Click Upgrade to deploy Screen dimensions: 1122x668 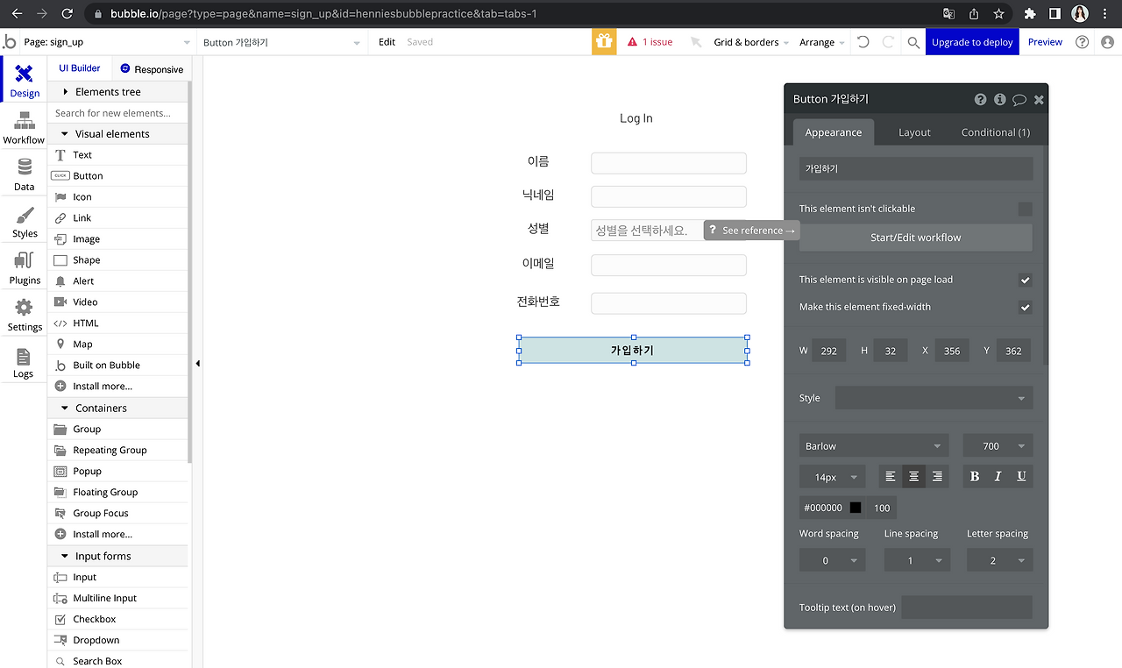click(972, 41)
